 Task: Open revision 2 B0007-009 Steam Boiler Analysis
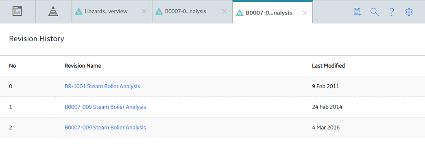tap(105, 127)
